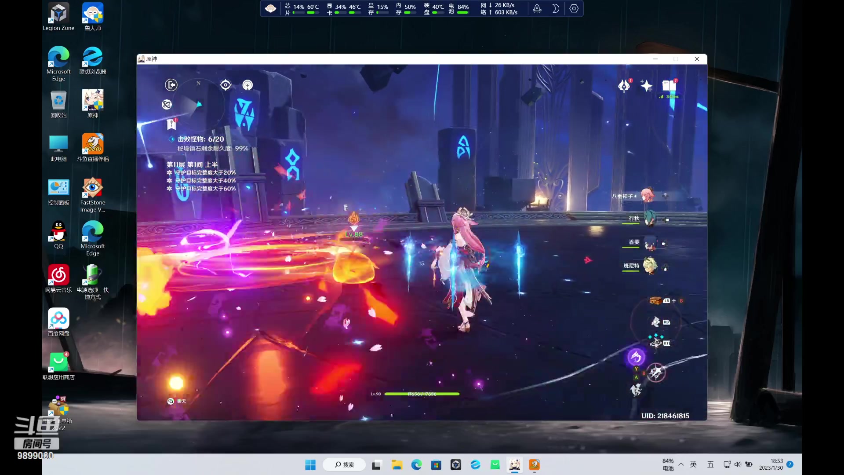Open the notification badge showing 2
Image resolution: width=844 pixels, height=475 pixels.
790,464
